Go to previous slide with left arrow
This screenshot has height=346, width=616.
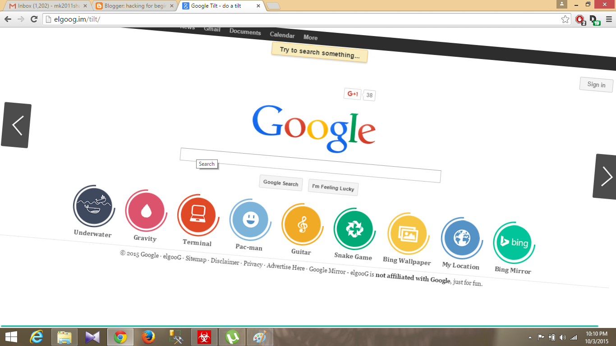16,125
